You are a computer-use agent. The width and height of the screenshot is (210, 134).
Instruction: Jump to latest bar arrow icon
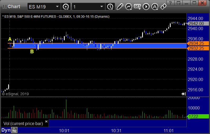tap(184, 94)
